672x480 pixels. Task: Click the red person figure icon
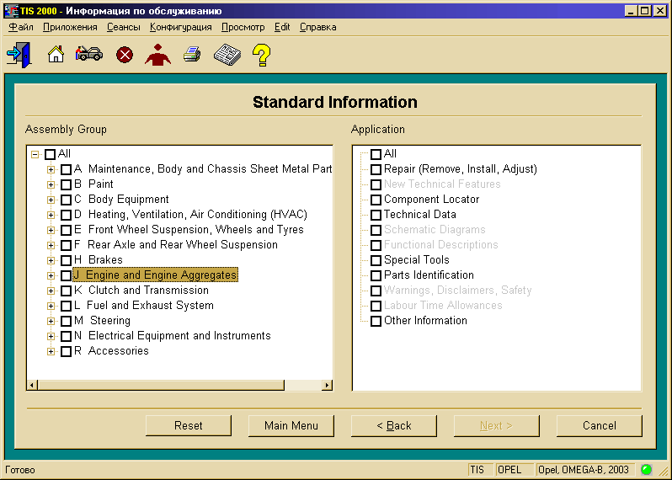click(x=157, y=55)
